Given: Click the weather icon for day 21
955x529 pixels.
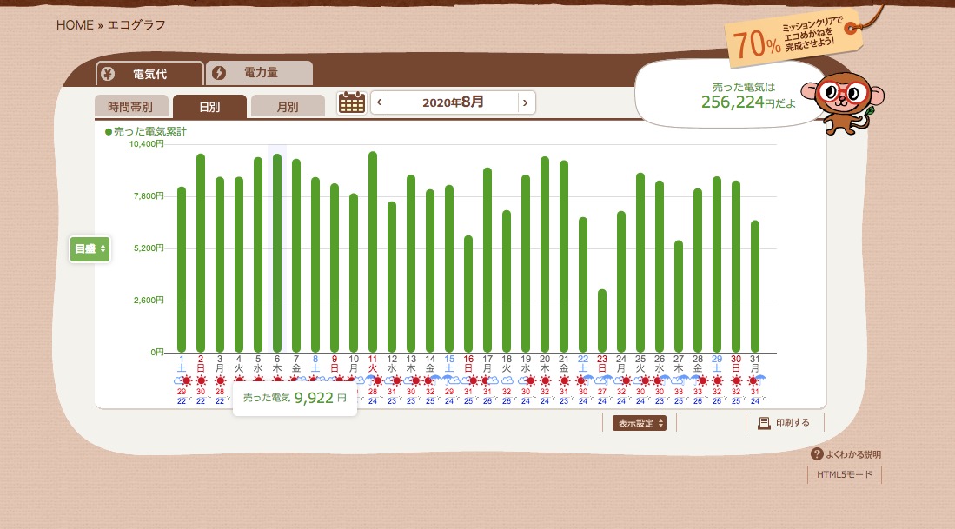Looking at the screenshot, I should click(x=564, y=380).
